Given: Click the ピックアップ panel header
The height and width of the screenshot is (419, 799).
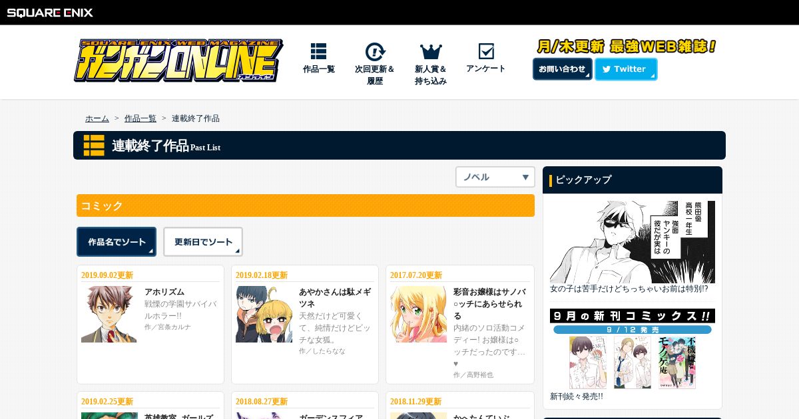Looking at the screenshot, I should click(x=633, y=180).
